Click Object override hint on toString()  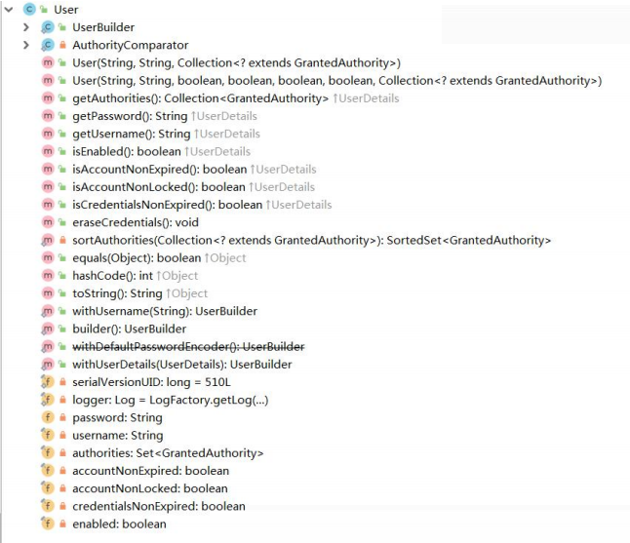point(187,293)
